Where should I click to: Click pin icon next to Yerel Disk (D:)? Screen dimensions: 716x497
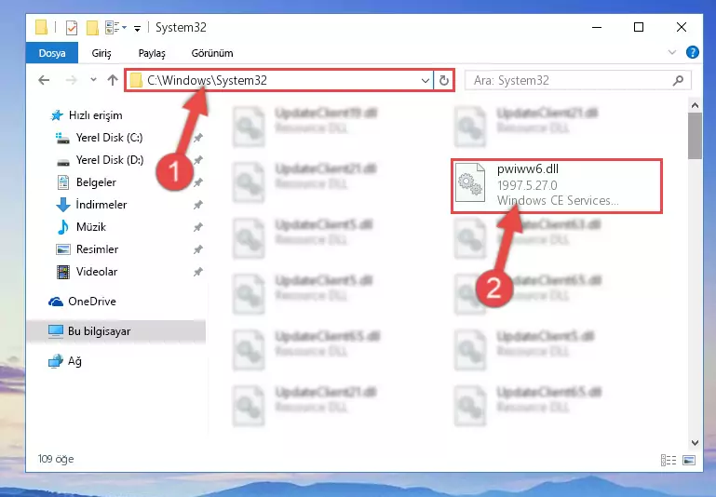[197, 160]
